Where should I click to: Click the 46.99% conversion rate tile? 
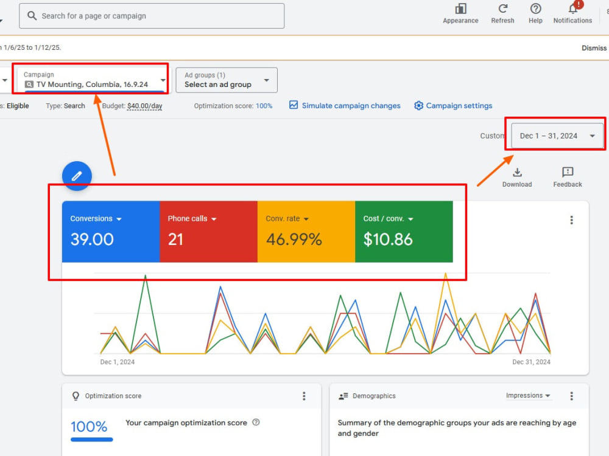pos(306,232)
